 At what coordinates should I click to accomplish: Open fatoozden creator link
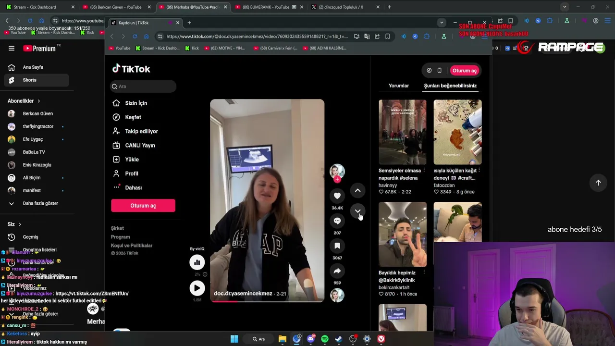pos(444,185)
